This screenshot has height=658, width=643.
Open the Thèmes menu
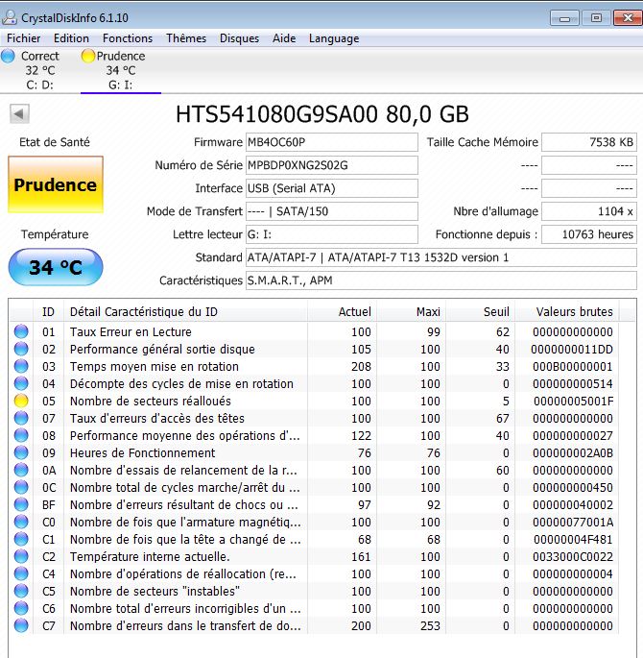tap(186, 38)
